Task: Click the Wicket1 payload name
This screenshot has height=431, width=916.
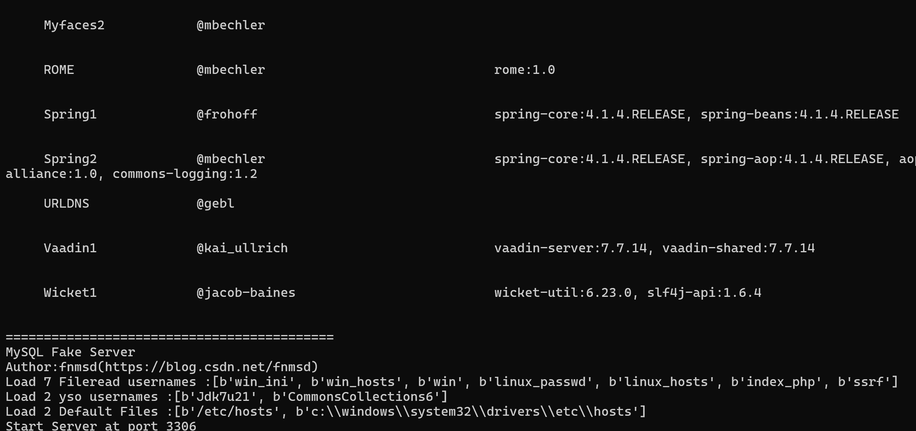Action: [70, 293]
